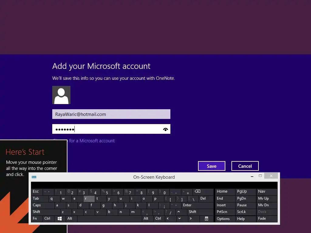This screenshot has height=233, width=311.
Task: Tap the number 0 key
Action: [x=164, y=192]
